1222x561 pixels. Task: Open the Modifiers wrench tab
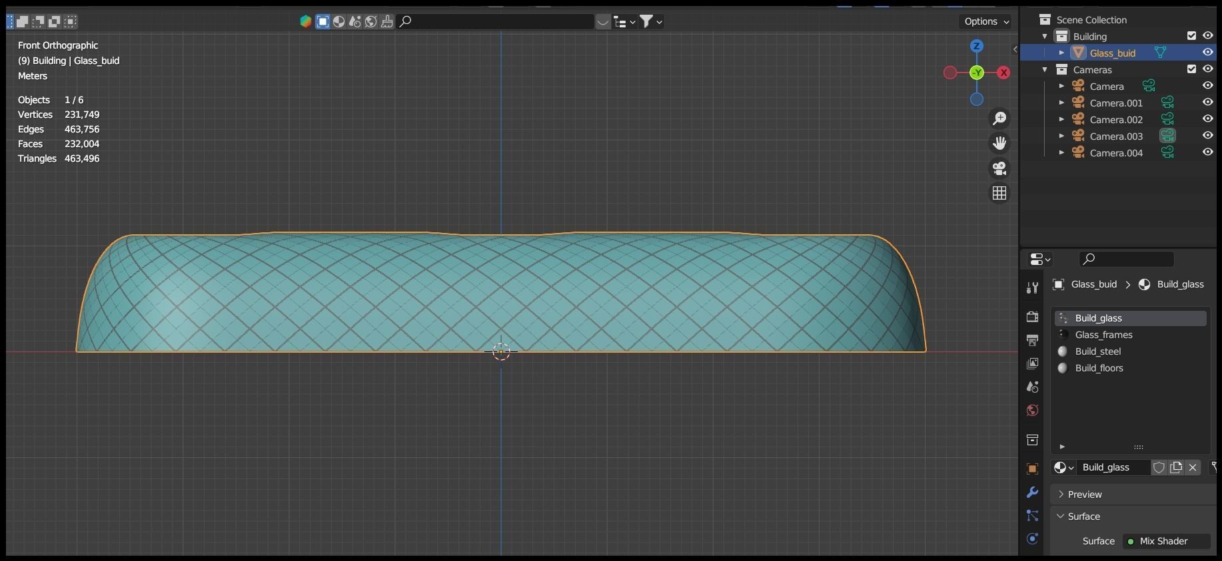(x=1032, y=492)
